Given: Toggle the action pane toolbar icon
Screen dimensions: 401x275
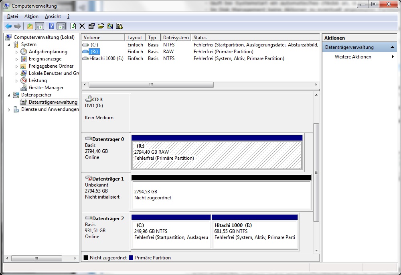Looking at the screenshot, I should (61, 26).
